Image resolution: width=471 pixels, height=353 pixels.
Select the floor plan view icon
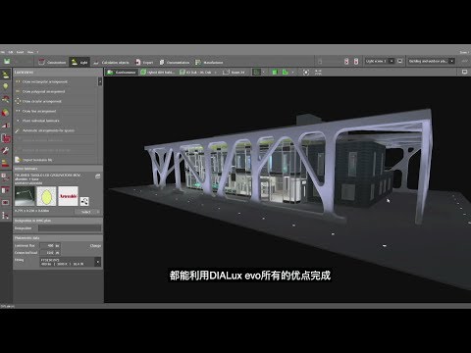(x=257, y=72)
